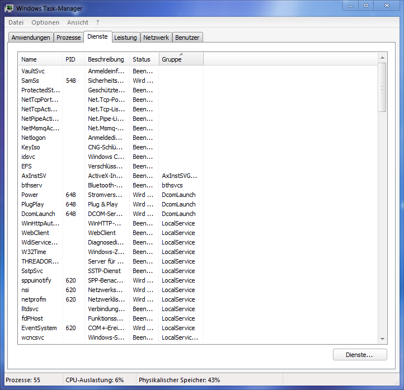Viewport: 404px width, 390px height.
Task: Select the ProtectedSt... service row
Action: (111, 90)
